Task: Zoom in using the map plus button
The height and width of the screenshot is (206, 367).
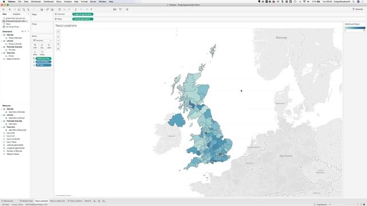Action: [58, 37]
